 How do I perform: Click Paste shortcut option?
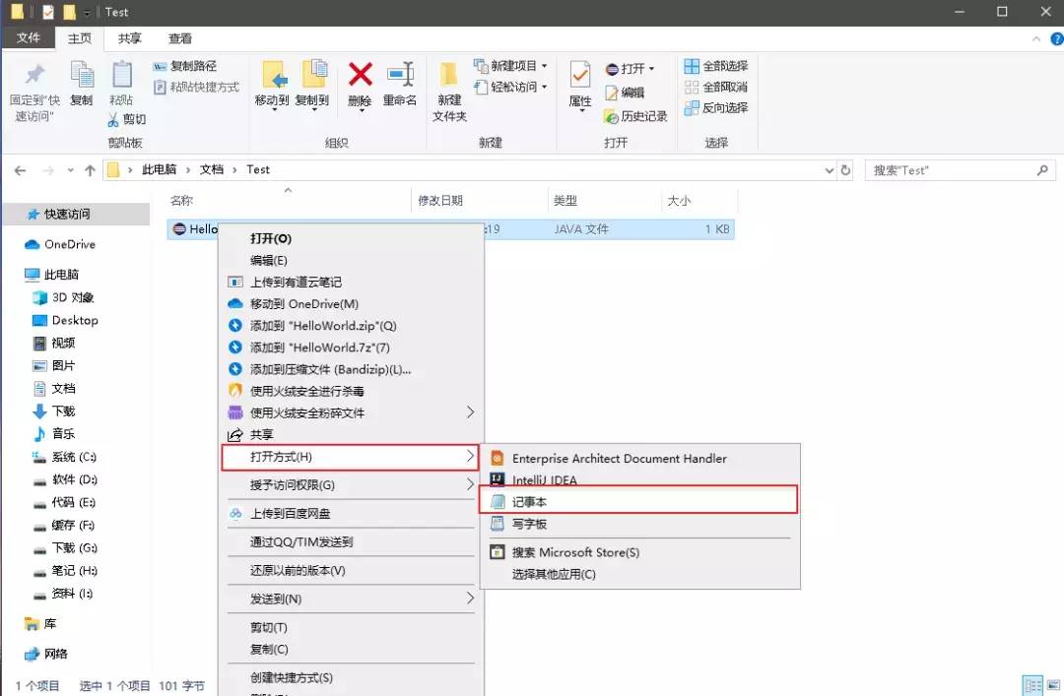tap(196, 87)
